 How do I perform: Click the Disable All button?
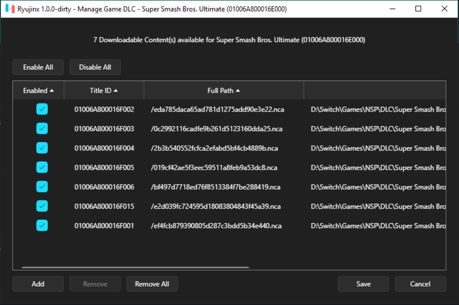pos(95,67)
